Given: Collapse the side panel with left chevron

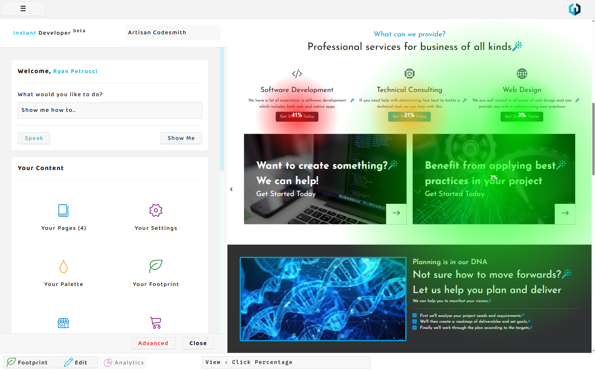Looking at the screenshot, I should pos(232,189).
